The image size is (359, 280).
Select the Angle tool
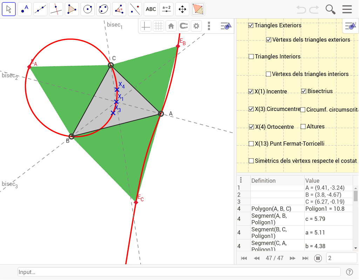point(119,9)
